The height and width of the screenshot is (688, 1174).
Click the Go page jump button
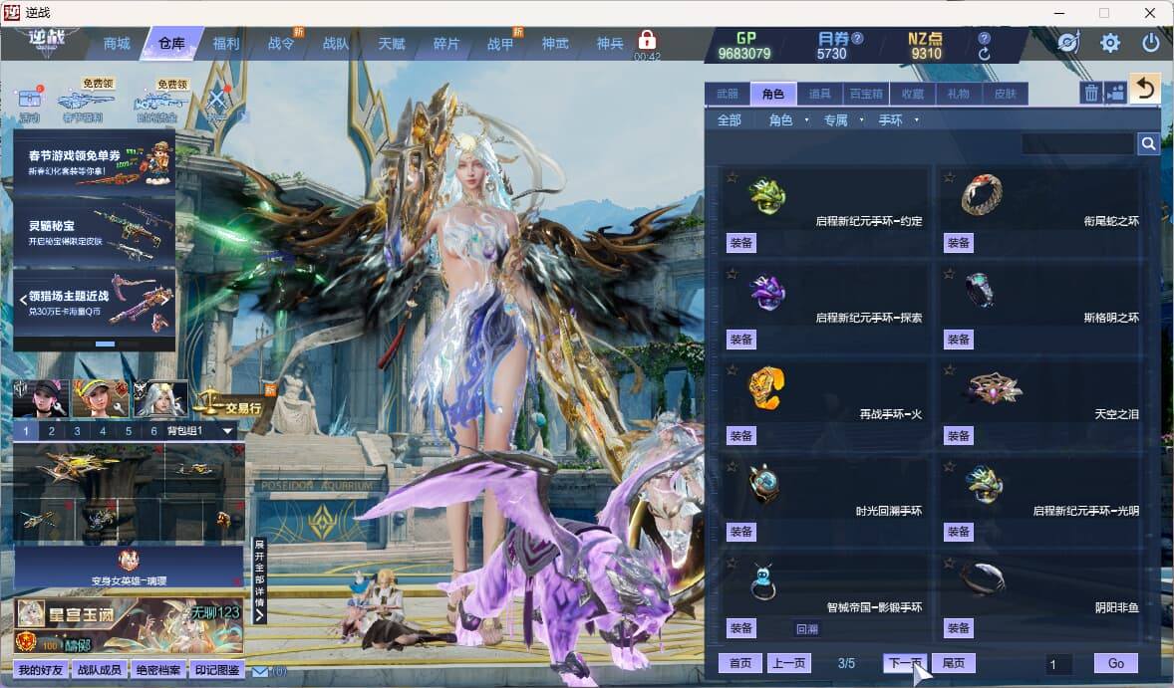click(1116, 663)
